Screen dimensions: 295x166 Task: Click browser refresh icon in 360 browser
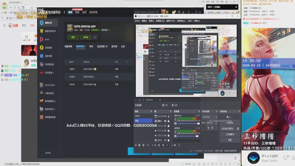click(x=15, y=7)
